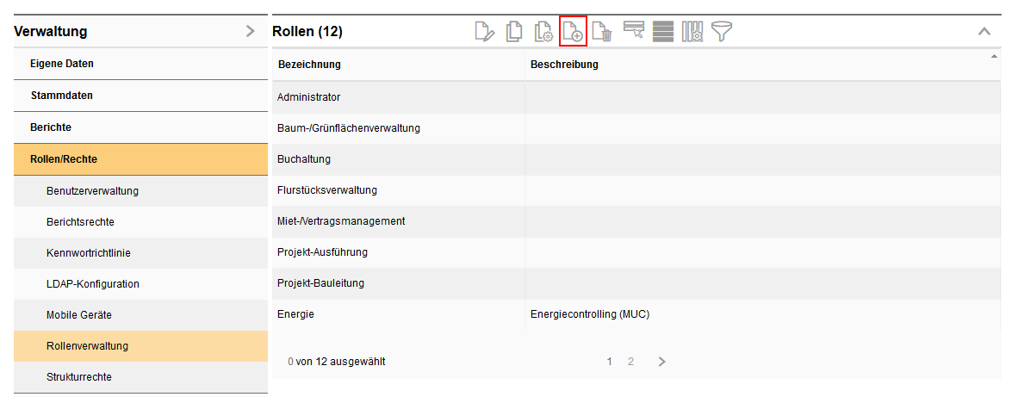The width and height of the screenshot is (1018, 397).
Task: Add a new role with the plus icon
Action: click(x=573, y=32)
